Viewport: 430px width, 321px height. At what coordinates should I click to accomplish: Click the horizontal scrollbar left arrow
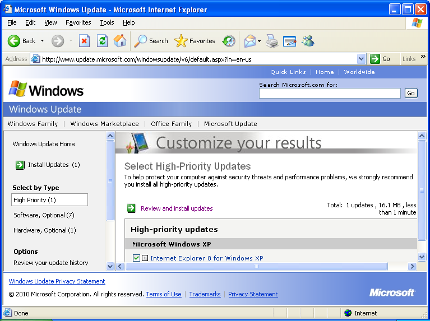click(120, 266)
